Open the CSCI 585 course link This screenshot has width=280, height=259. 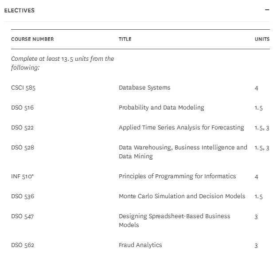[x=23, y=88]
